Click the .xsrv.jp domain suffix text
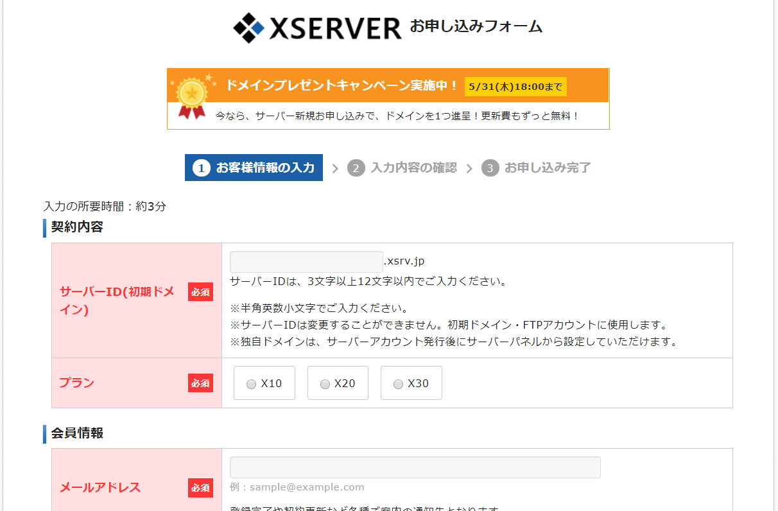This screenshot has height=511, width=778. [404, 261]
